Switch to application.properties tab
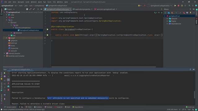Image resolution: width=198 pixels, height=111 pixels. [x=83, y=9]
